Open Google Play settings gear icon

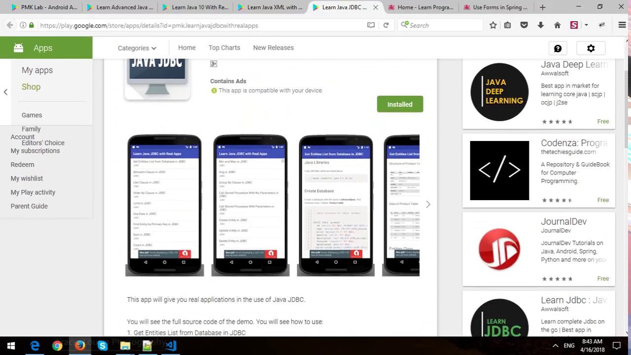point(591,48)
